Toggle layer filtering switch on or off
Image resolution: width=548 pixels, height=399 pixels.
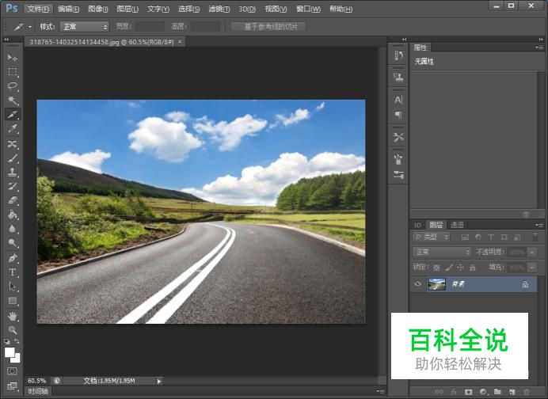click(x=535, y=237)
